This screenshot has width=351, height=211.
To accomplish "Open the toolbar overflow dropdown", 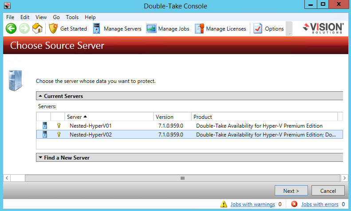I will click(x=289, y=29).
